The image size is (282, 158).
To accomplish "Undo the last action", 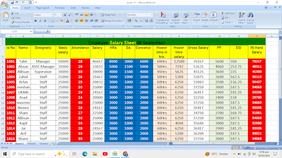I will (x=17, y=2).
